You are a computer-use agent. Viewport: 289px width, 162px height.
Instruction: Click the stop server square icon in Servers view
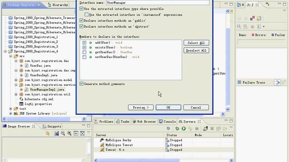(197, 129)
